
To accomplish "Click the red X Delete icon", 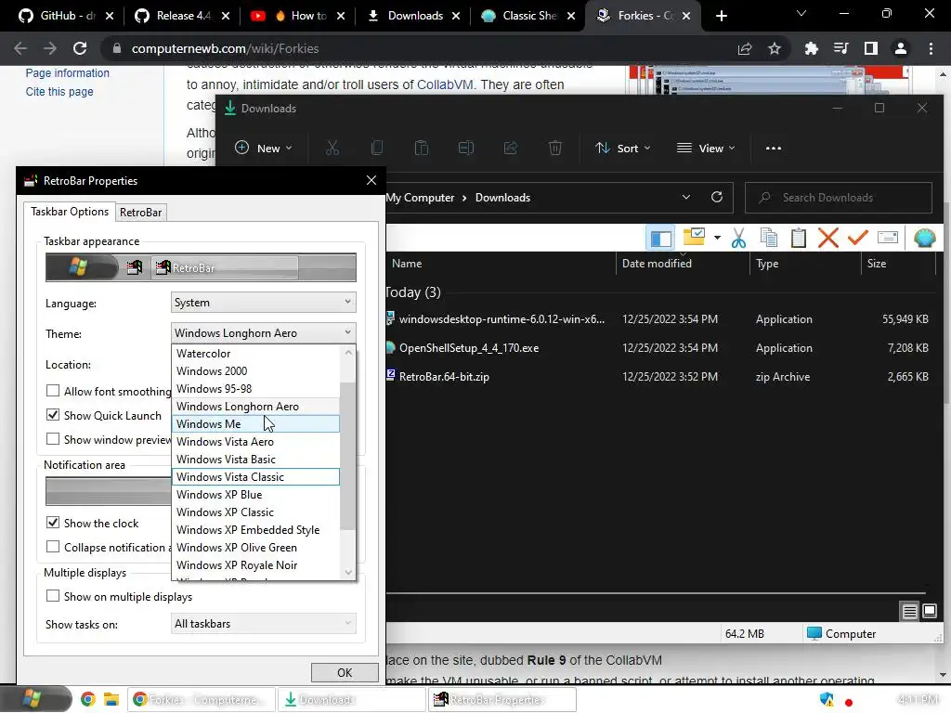I will point(827,239).
